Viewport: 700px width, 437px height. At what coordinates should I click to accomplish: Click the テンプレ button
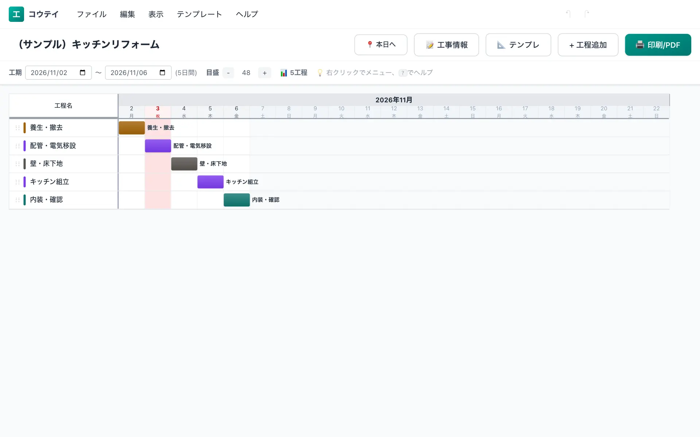click(518, 45)
